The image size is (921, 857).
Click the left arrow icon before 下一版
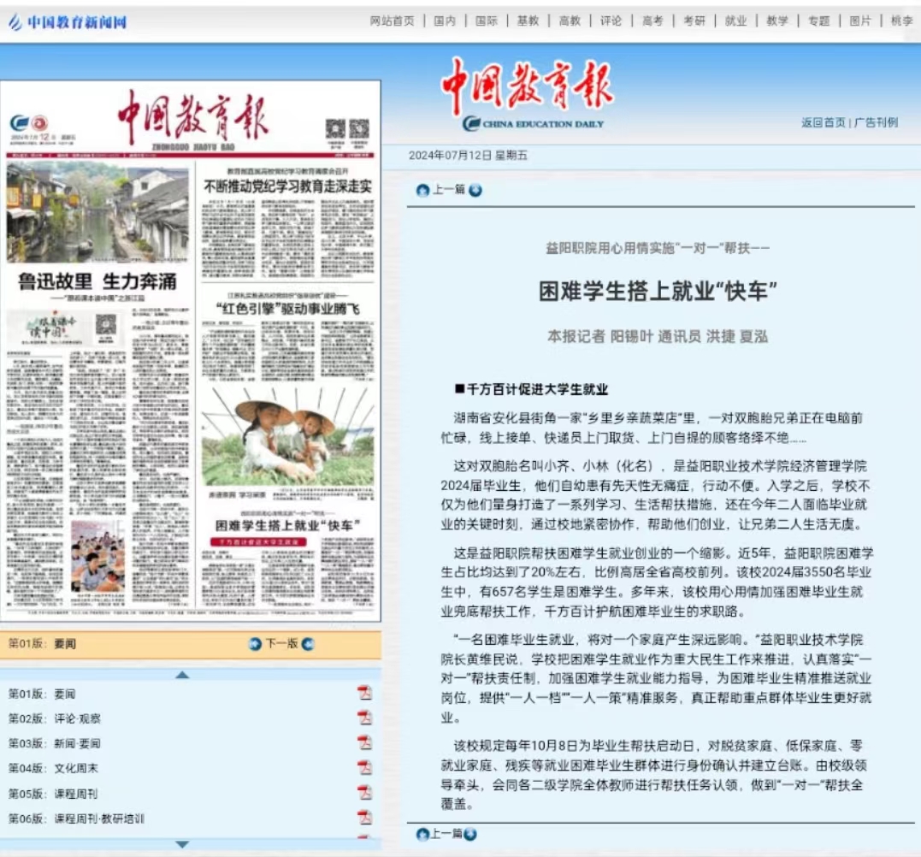point(255,644)
